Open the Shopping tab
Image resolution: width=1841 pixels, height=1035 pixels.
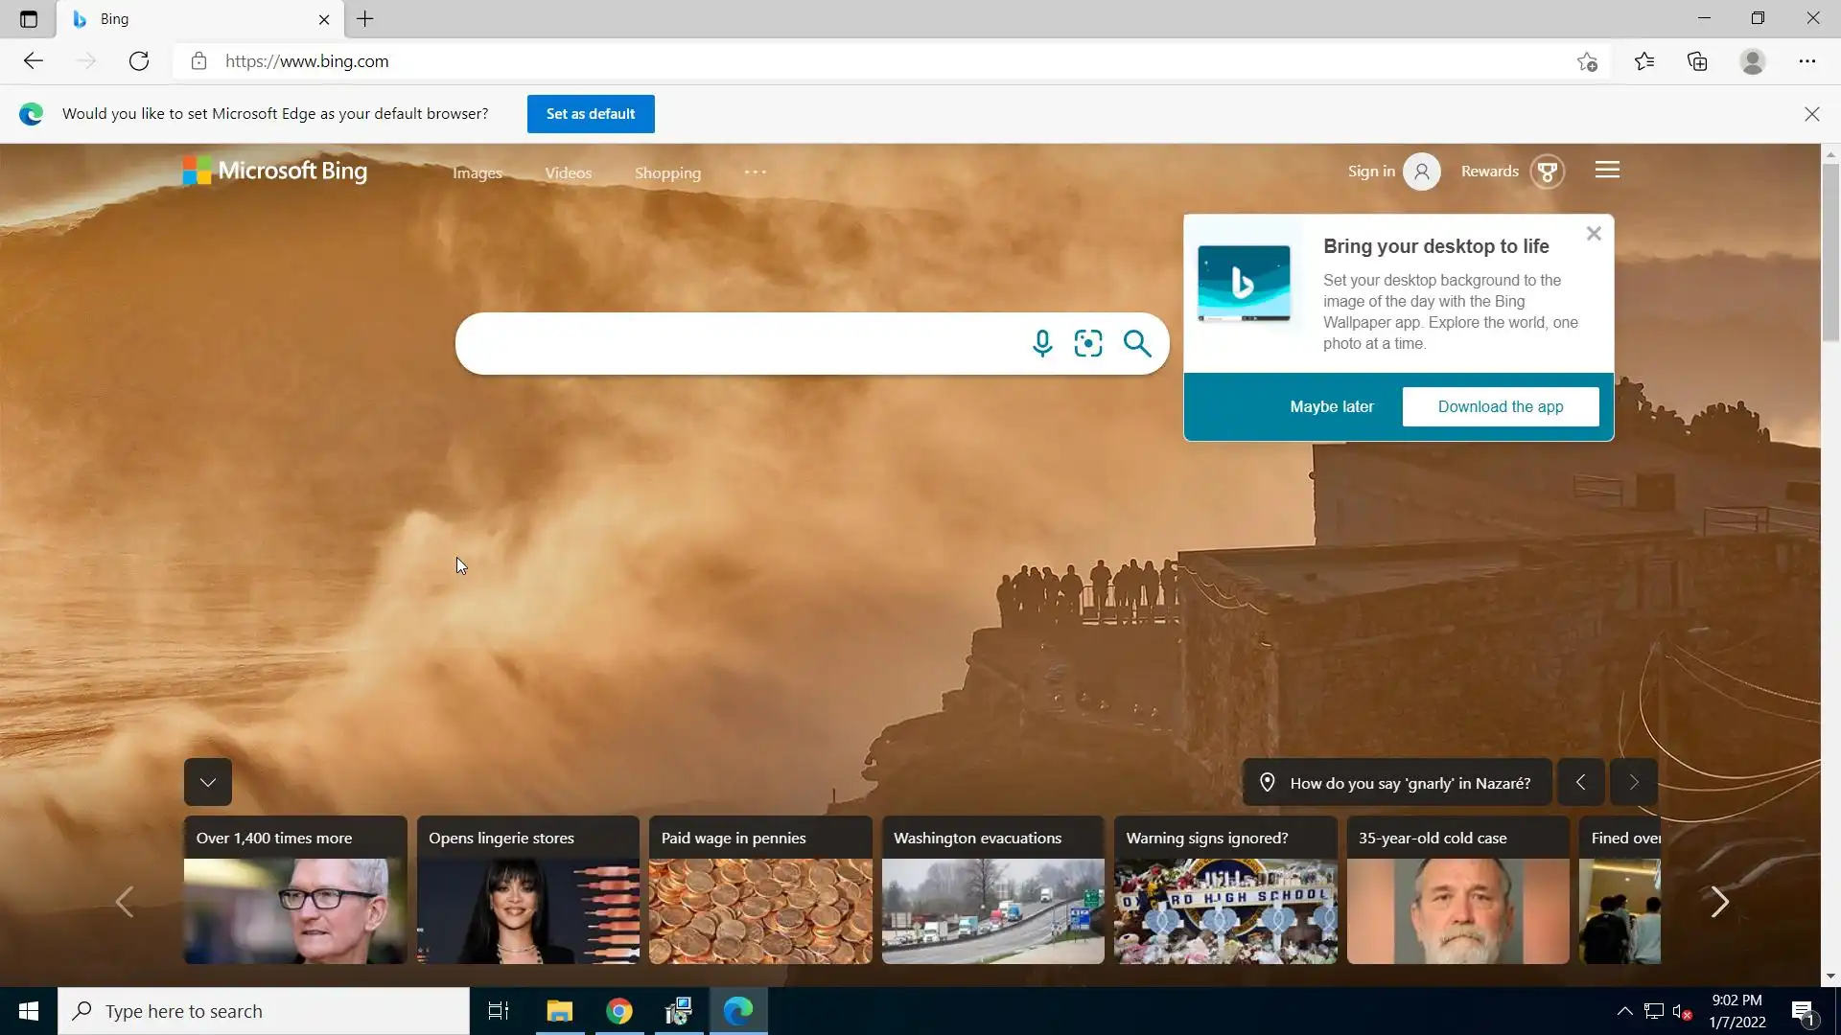(x=667, y=173)
